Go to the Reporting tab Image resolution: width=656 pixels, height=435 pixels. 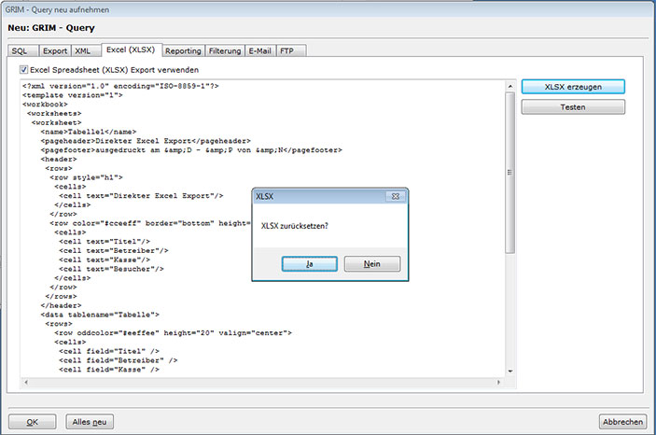click(x=184, y=50)
